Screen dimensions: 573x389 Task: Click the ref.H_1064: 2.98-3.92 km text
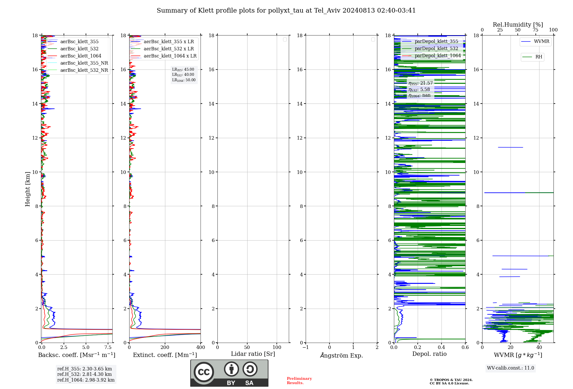tap(86, 380)
